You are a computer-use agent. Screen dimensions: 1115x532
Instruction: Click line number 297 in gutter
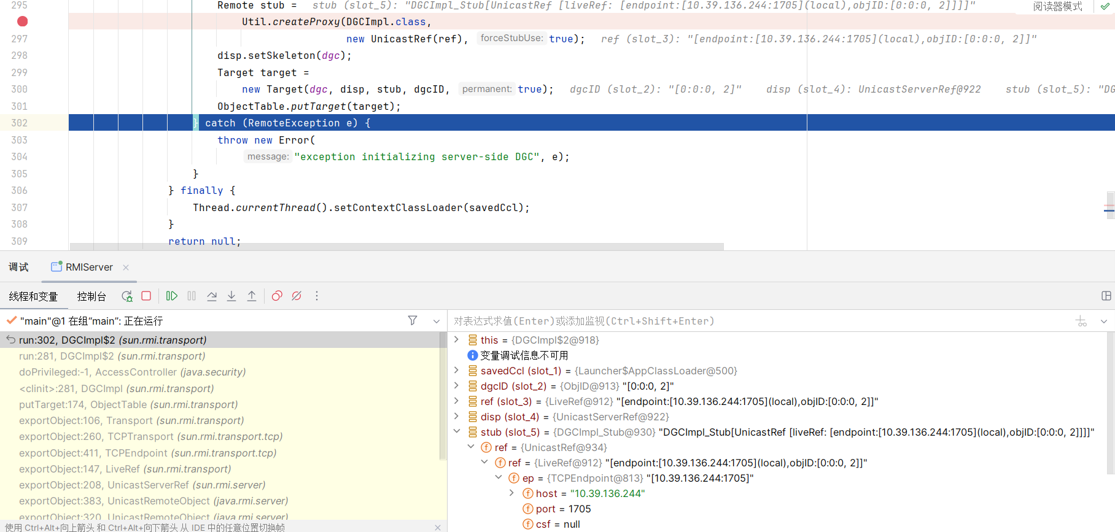[19, 39]
